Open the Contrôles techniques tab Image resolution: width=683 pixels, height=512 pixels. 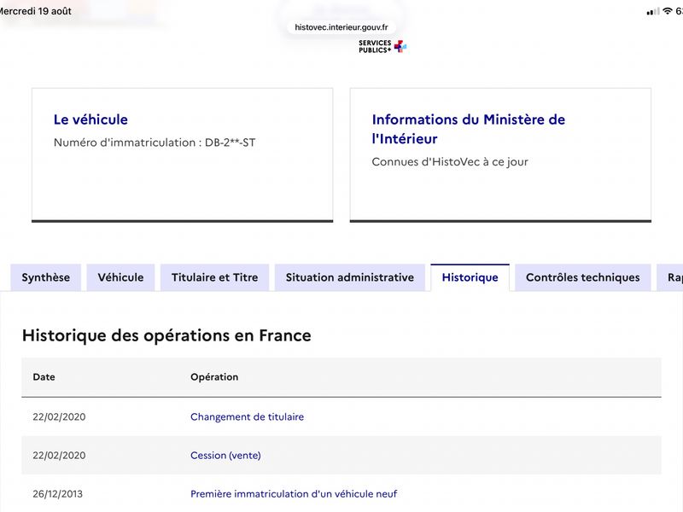pos(583,277)
